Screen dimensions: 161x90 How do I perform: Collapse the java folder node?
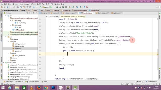[x=6, y=16]
